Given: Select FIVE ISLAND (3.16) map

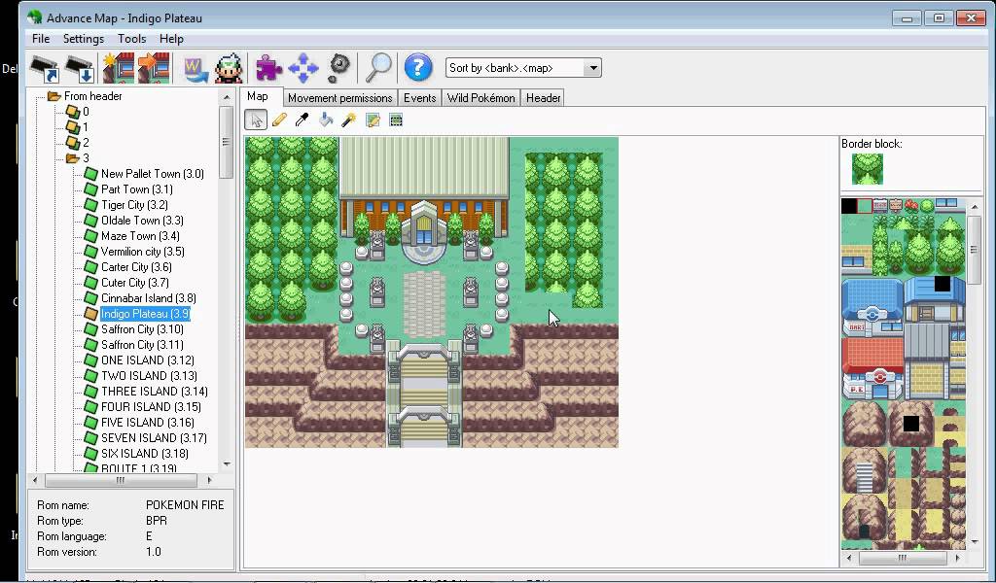Looking at the screenshot, I should click(x=148, y=423).
